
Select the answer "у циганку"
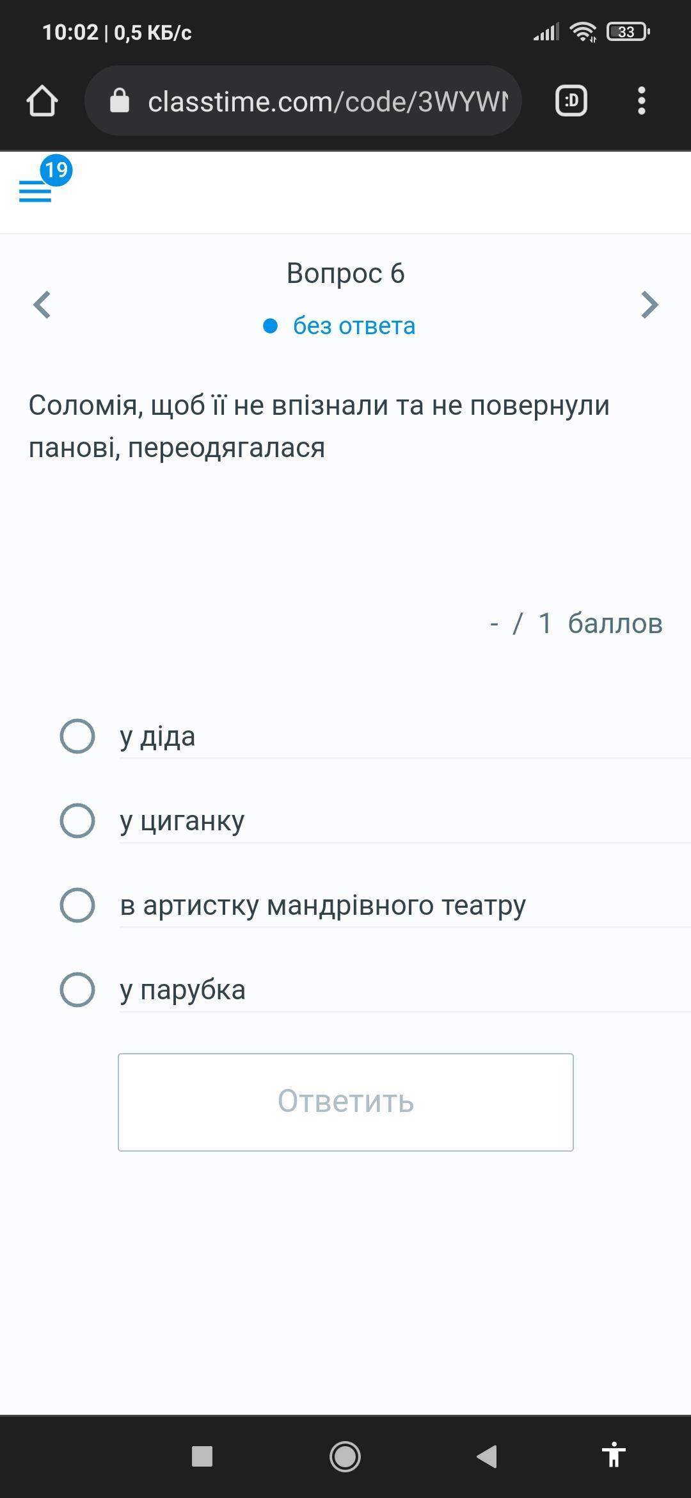[x=77, y=821]
